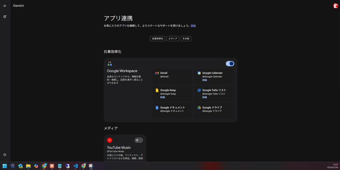Screen dimensions: 340x170
Task: Click the 仕事効率化 section heading
Action: tap(112, 52)
